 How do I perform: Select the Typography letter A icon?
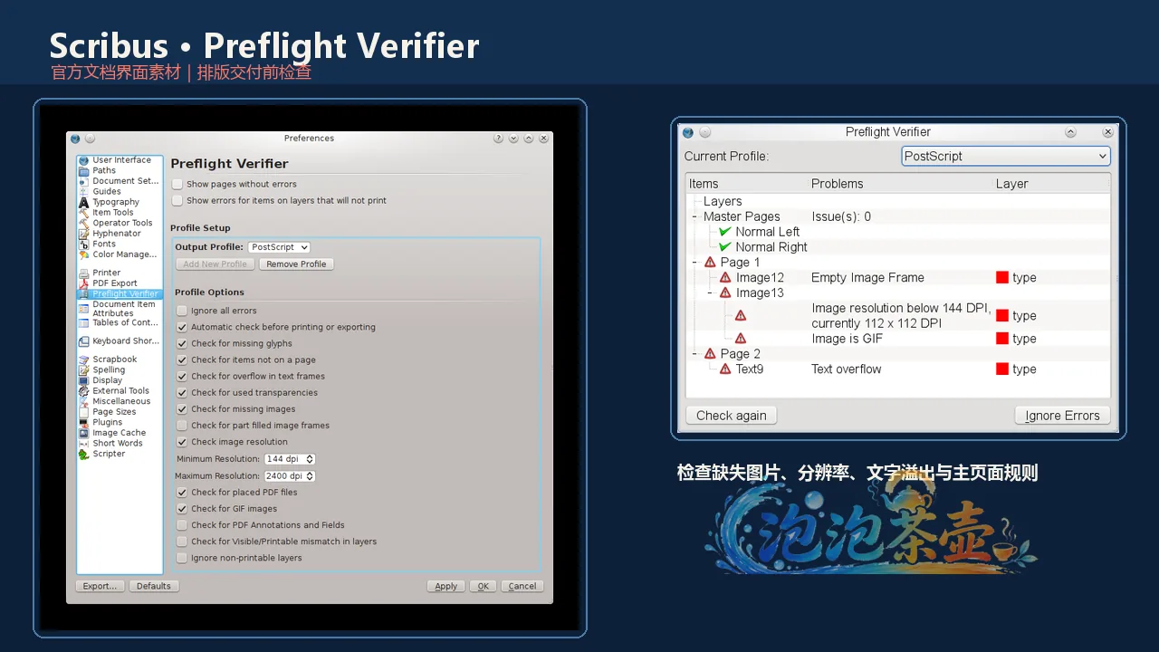pos(84,202)
